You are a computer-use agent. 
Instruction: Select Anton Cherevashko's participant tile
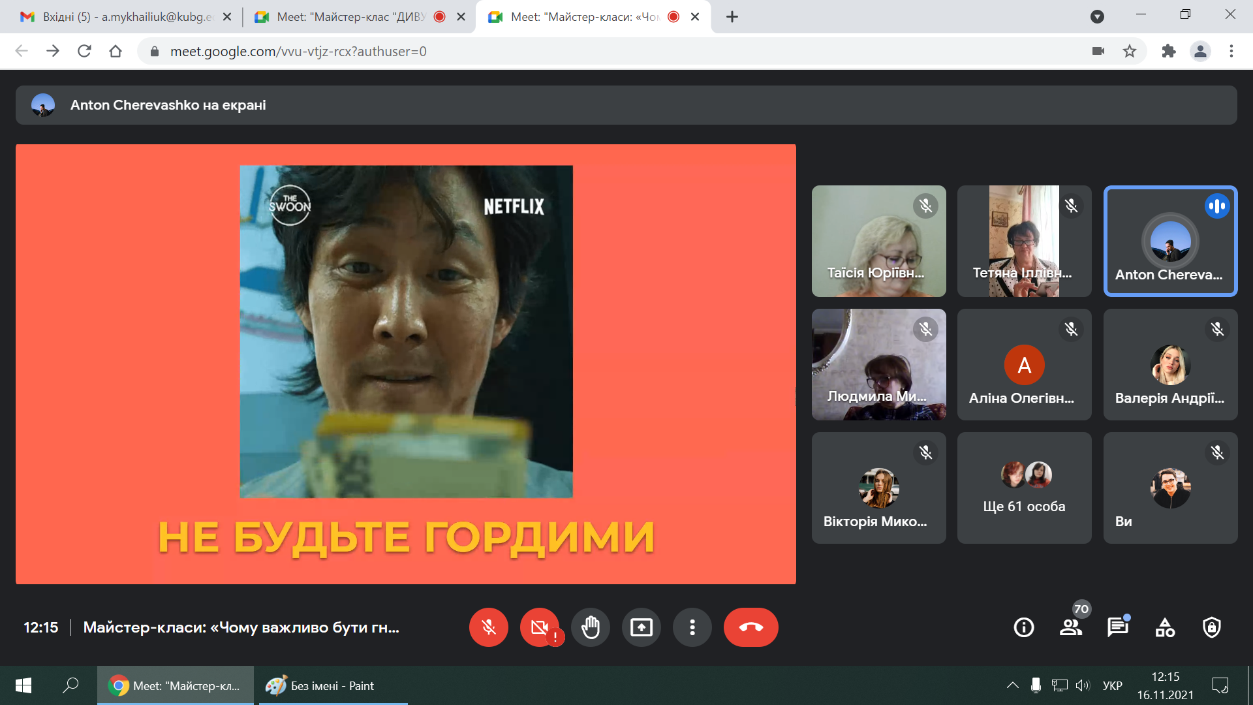[1169, 241]
